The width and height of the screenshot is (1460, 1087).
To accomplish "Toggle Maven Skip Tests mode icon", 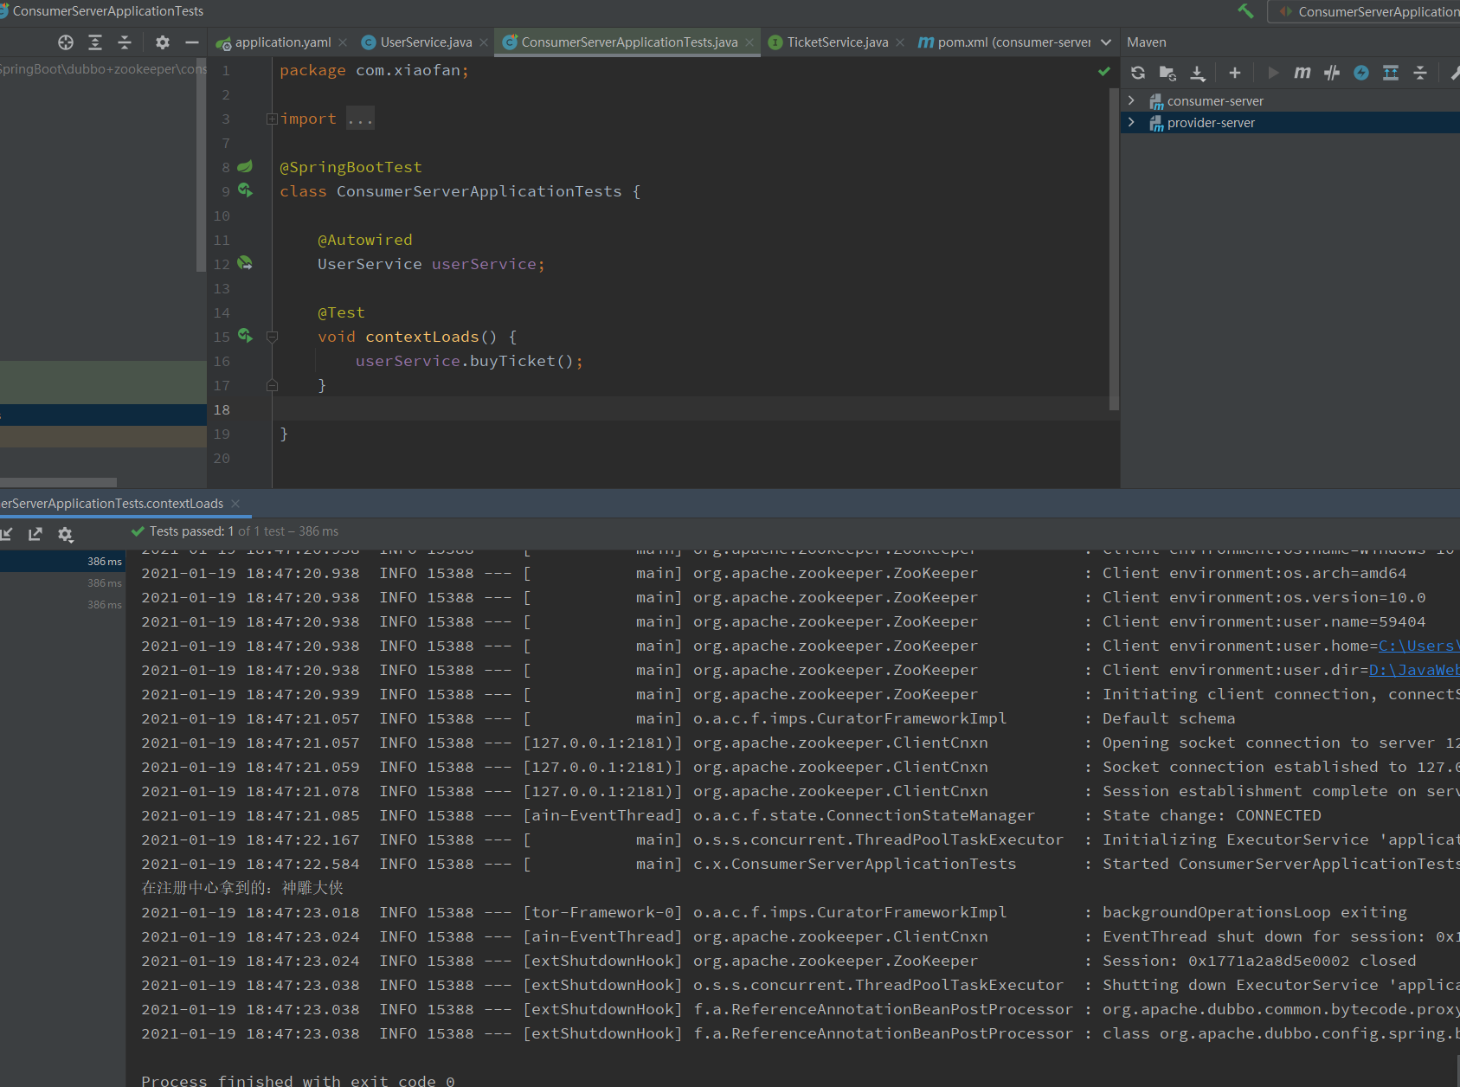I will pyautogui.click(x=1332, y=73).
